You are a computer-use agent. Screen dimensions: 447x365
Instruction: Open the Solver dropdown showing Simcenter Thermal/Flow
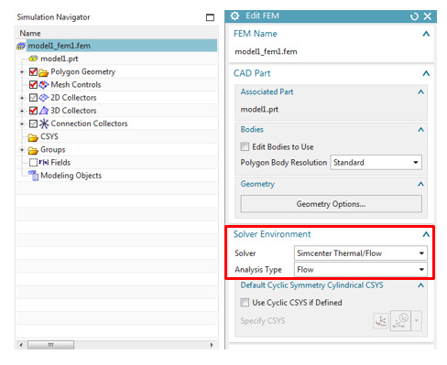pos(361,253)
